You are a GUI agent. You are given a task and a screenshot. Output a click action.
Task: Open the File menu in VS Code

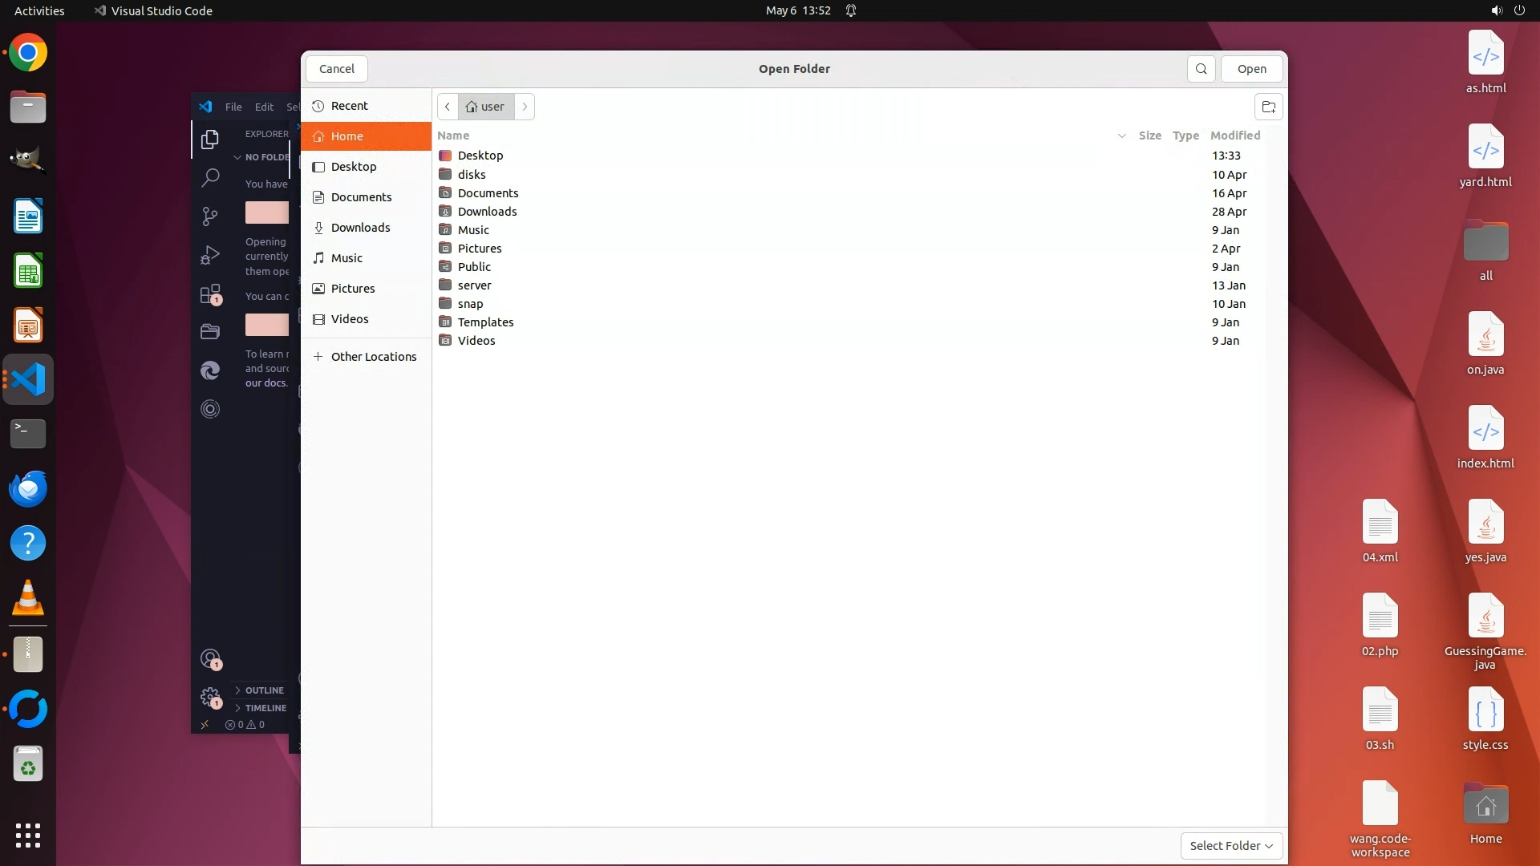point(233,107)
